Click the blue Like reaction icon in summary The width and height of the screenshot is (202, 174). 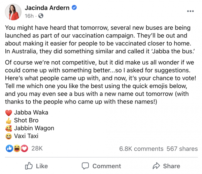9,148
